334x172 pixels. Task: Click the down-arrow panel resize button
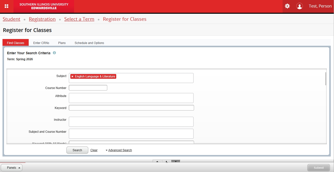point(176,161)
